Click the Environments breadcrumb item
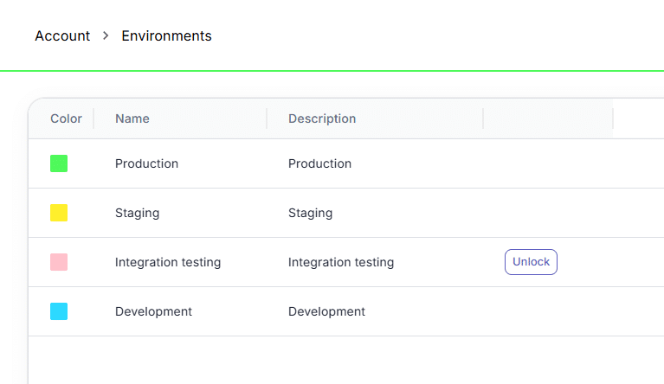This screenshot has width=664, height=384. [x=166, y=36]
